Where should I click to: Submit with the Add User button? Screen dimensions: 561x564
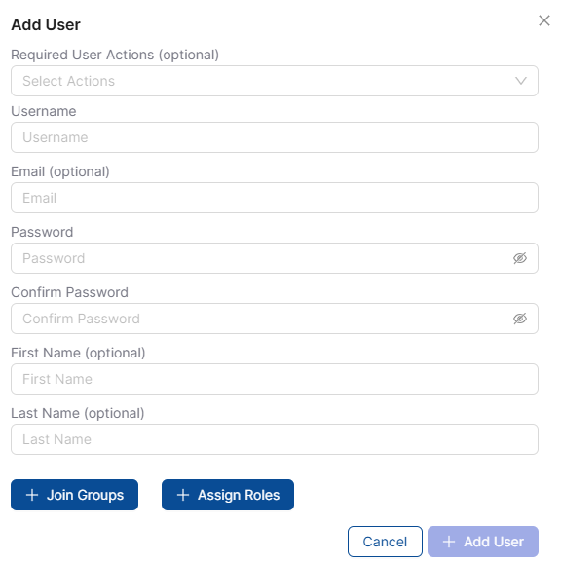tap(483, 542)
